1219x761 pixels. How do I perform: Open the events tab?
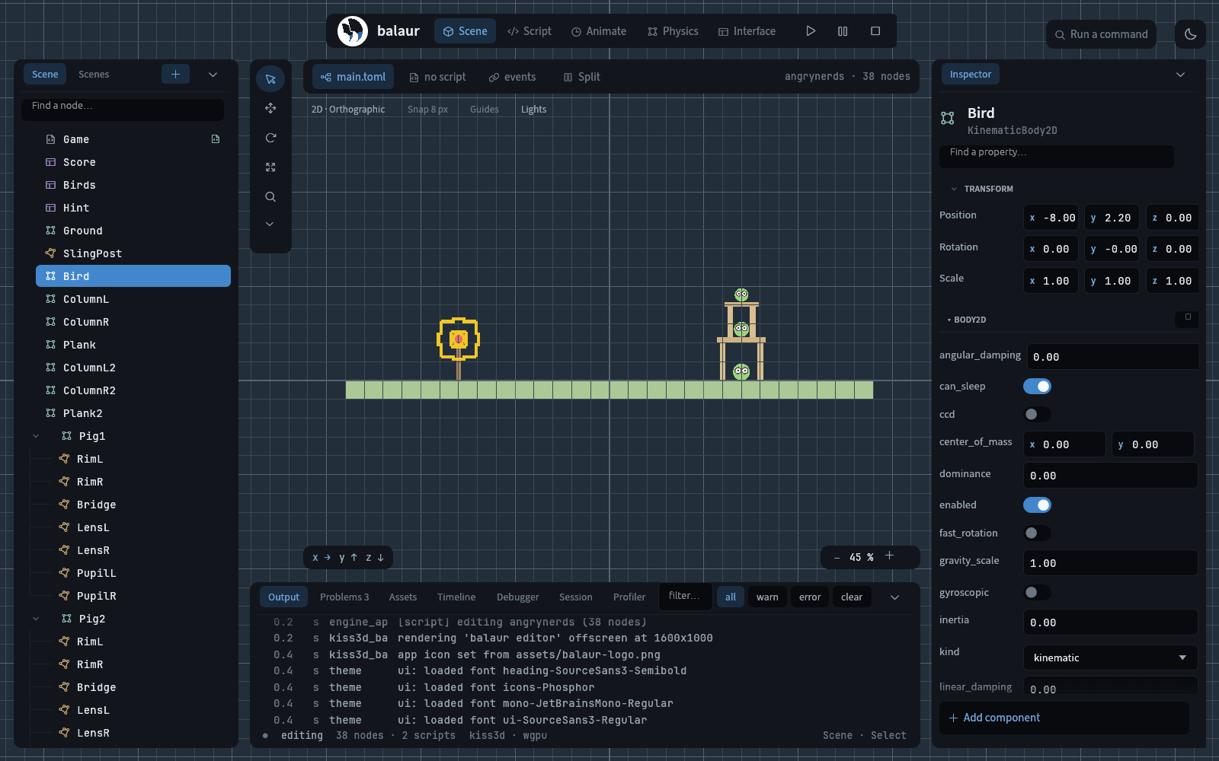click(x=512, y=77)
